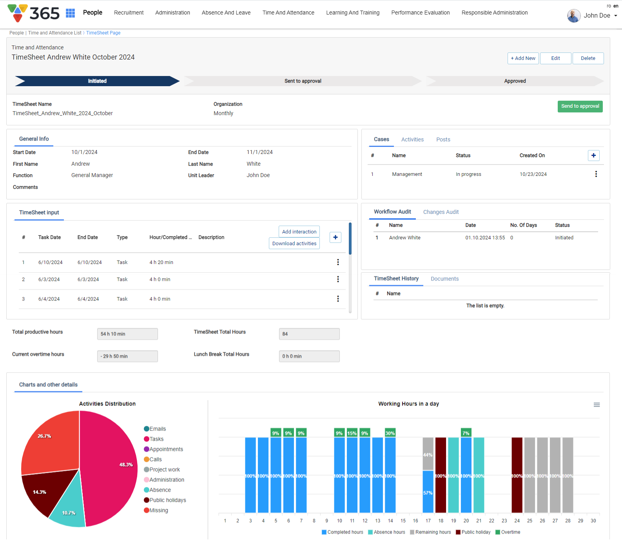Toggle Public holidays pie legend item

click(167, 500)
